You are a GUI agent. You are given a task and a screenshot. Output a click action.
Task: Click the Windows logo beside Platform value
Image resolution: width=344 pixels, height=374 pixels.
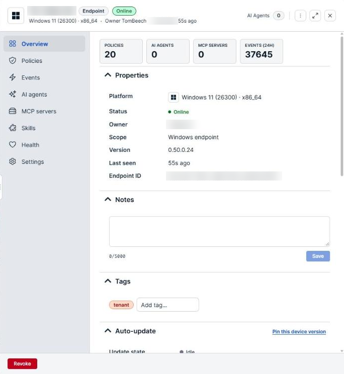click(x=174, y=98)
